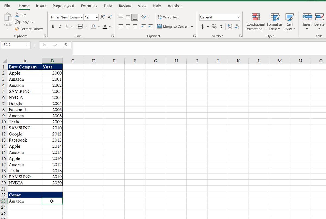Center text horizontally in the cell
Screen dimensions: 326x219
(127, 27)
